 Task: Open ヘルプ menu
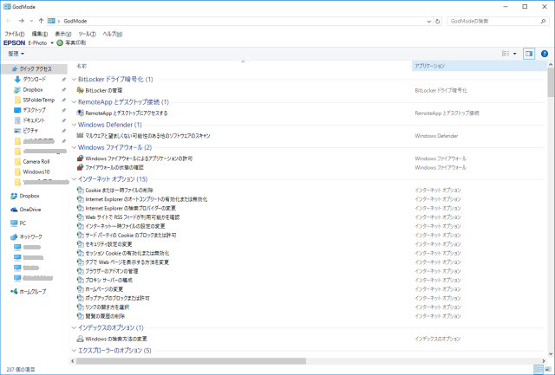[113, 34]
